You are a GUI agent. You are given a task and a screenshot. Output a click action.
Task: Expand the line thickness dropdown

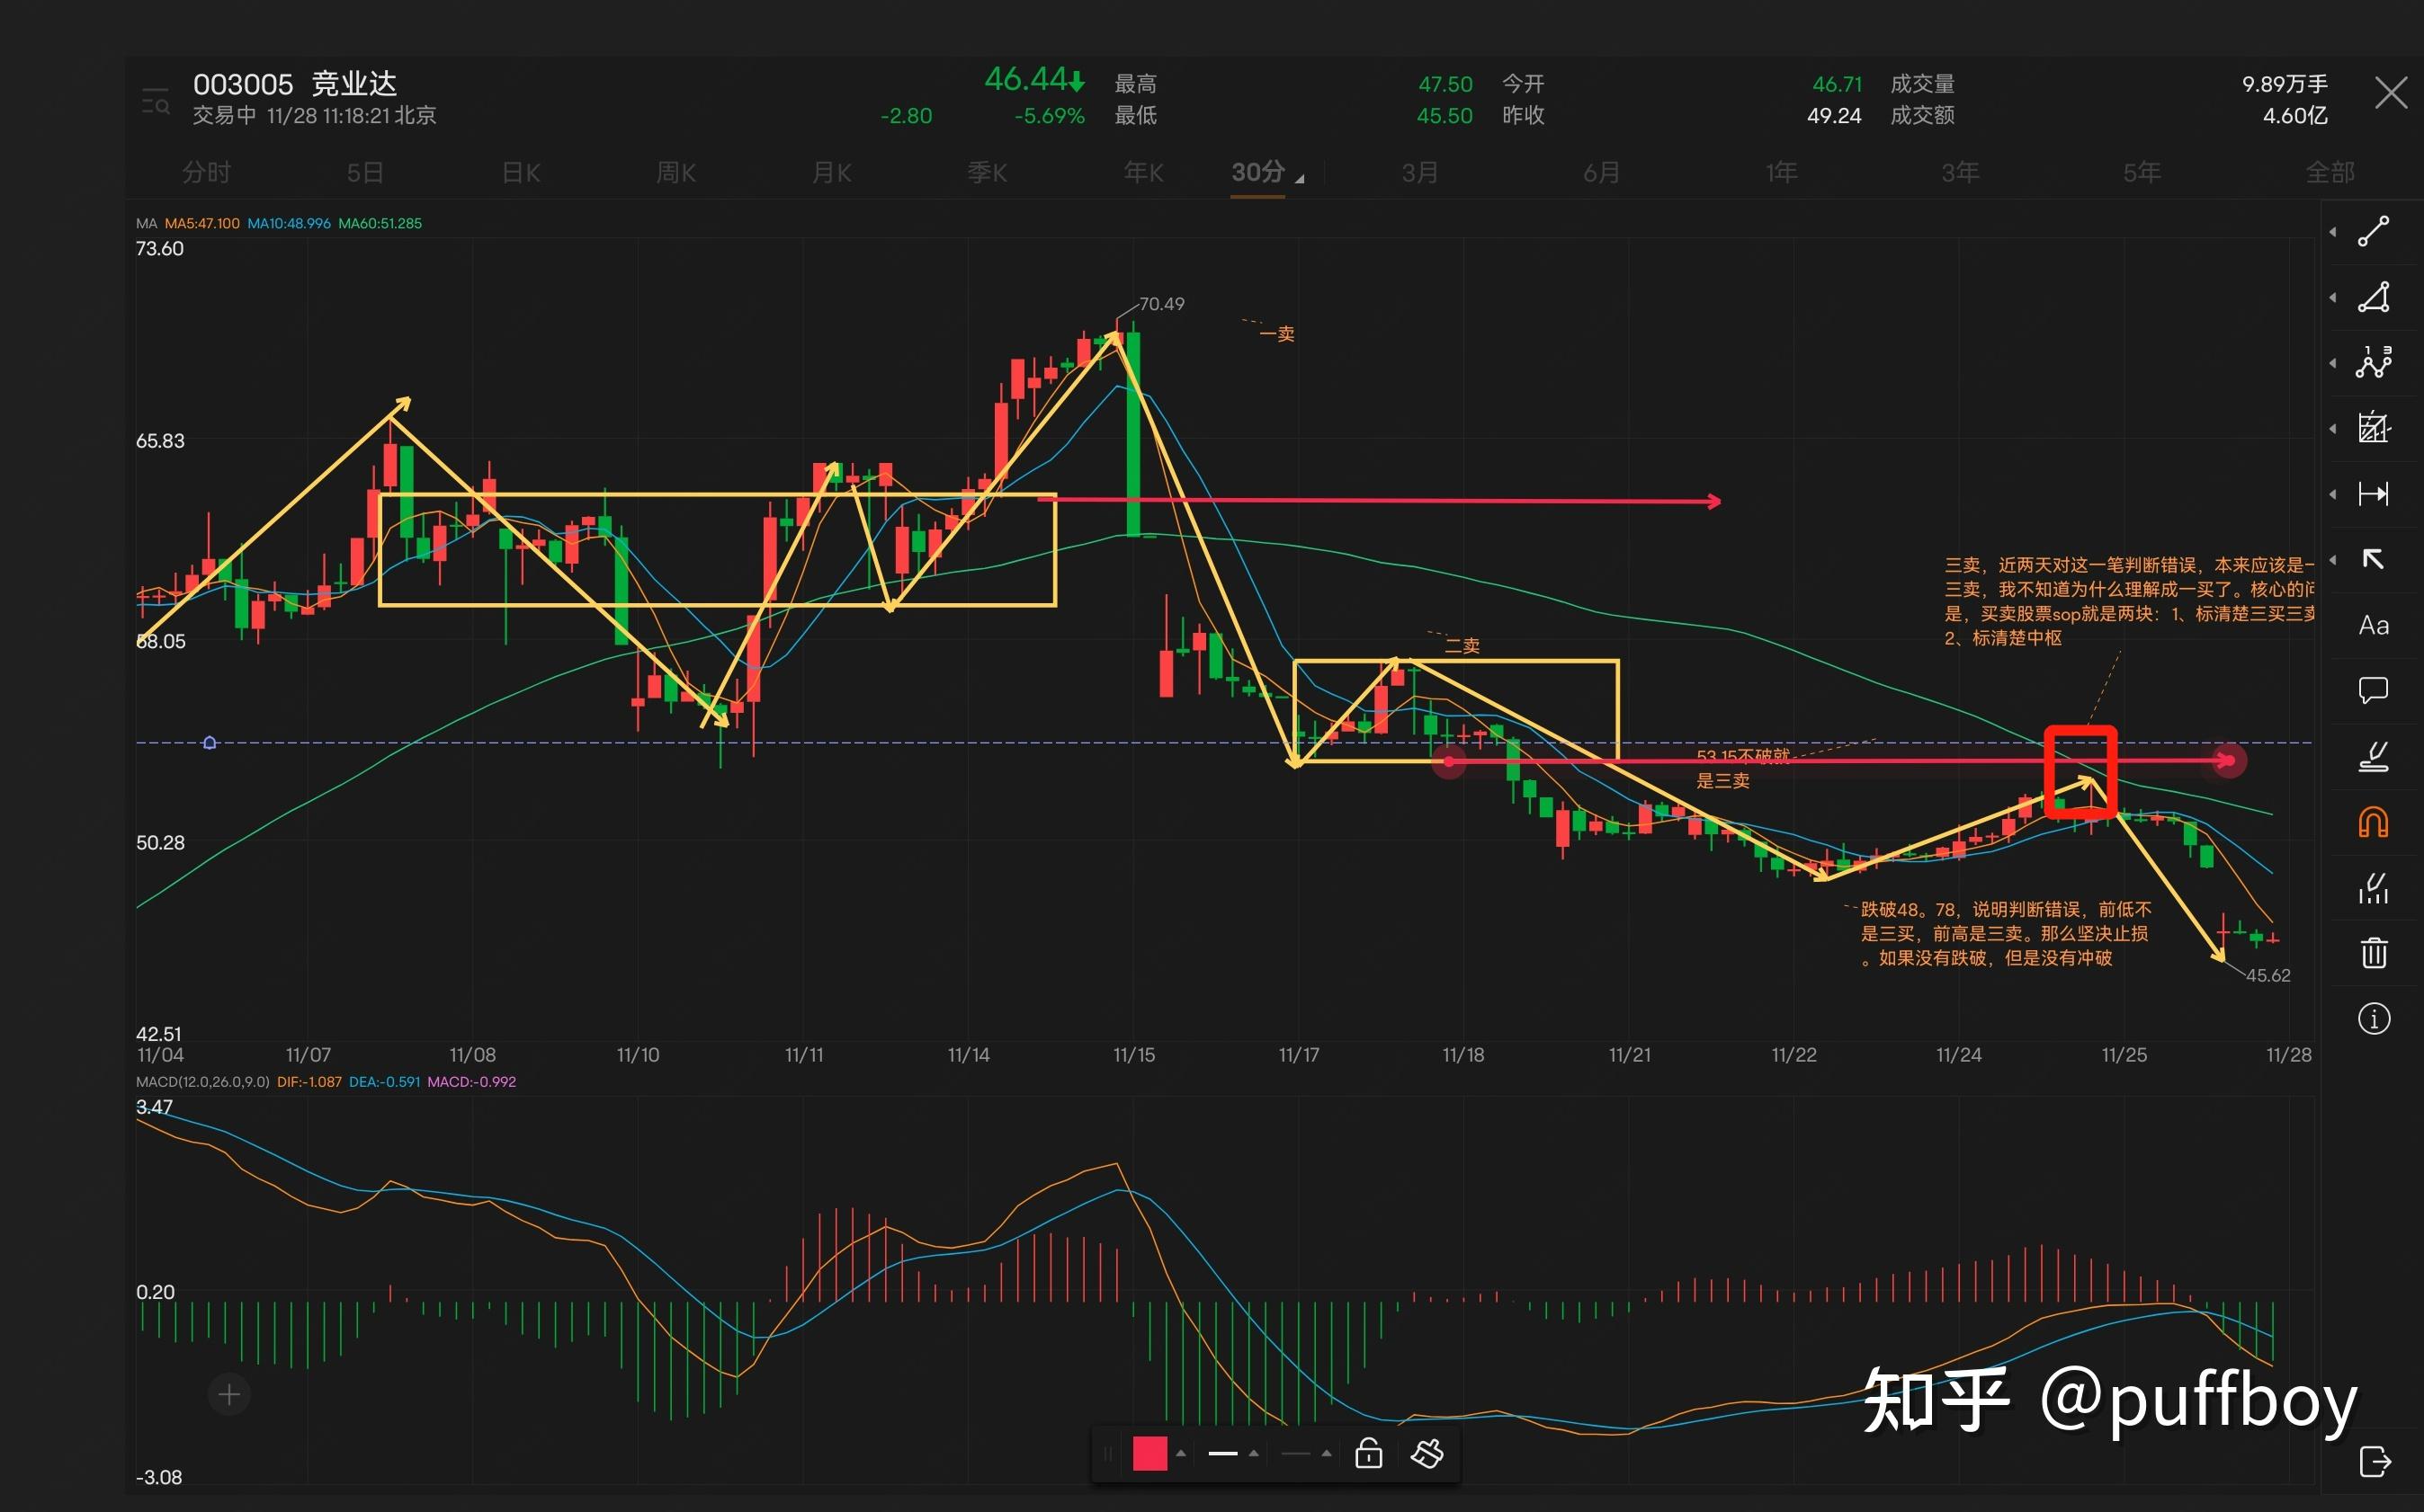(1254, 1453)
